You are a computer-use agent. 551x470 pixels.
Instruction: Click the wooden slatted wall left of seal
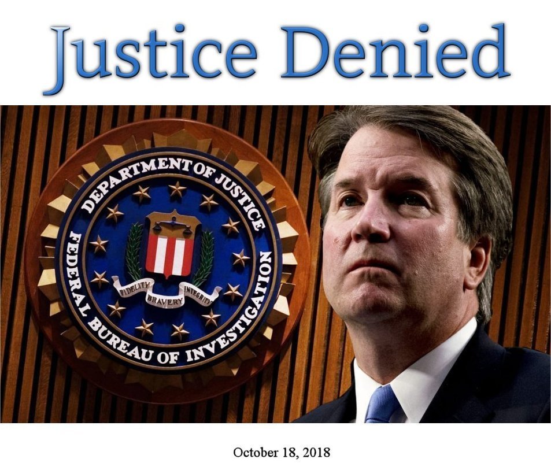coord(17,264)
